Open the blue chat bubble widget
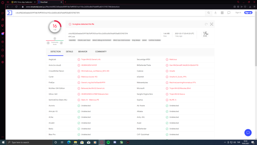 point(248,132)
